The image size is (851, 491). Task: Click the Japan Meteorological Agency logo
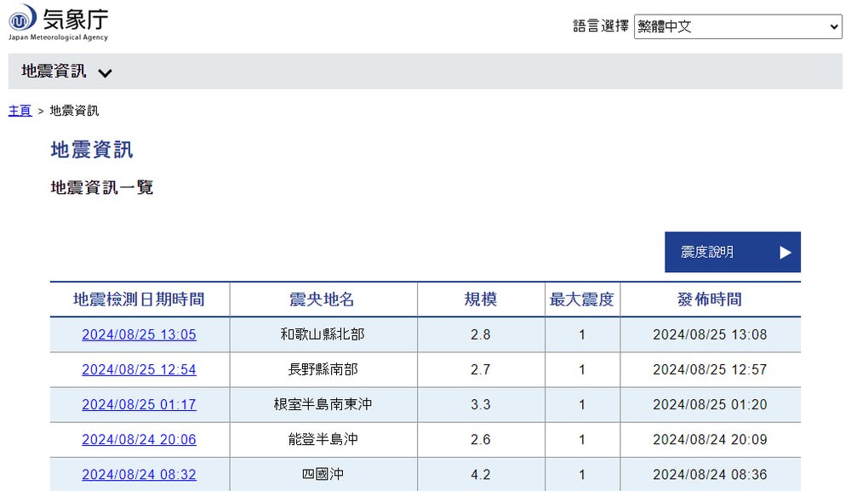pos(59,22)
